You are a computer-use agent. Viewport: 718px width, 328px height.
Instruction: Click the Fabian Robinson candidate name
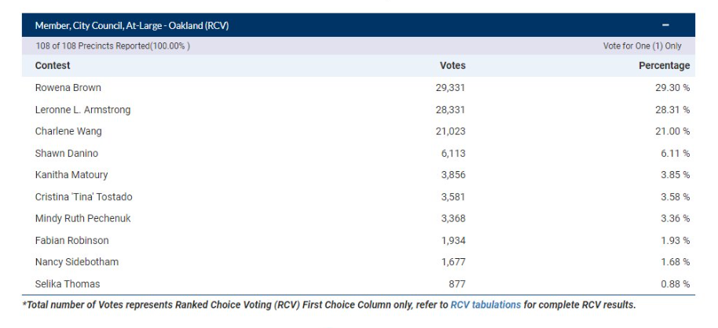click(x=72, y=240)
